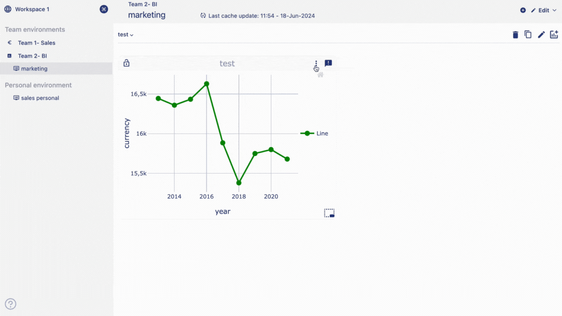The width and height of the screenshot is (562, 316).
Task: Duplicate the dashboard using the copy icon
Action: (528, 35)
